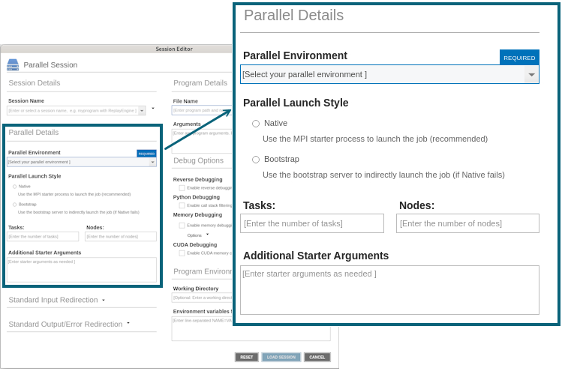562x371 pixels.
Task: Click the blue REQUIRED badge in the enlarged panel
Action: (x=519, y=58)
